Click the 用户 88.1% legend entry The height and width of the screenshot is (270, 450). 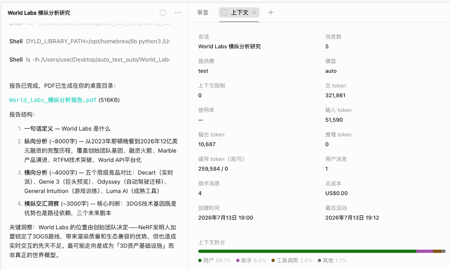(215, 260)
